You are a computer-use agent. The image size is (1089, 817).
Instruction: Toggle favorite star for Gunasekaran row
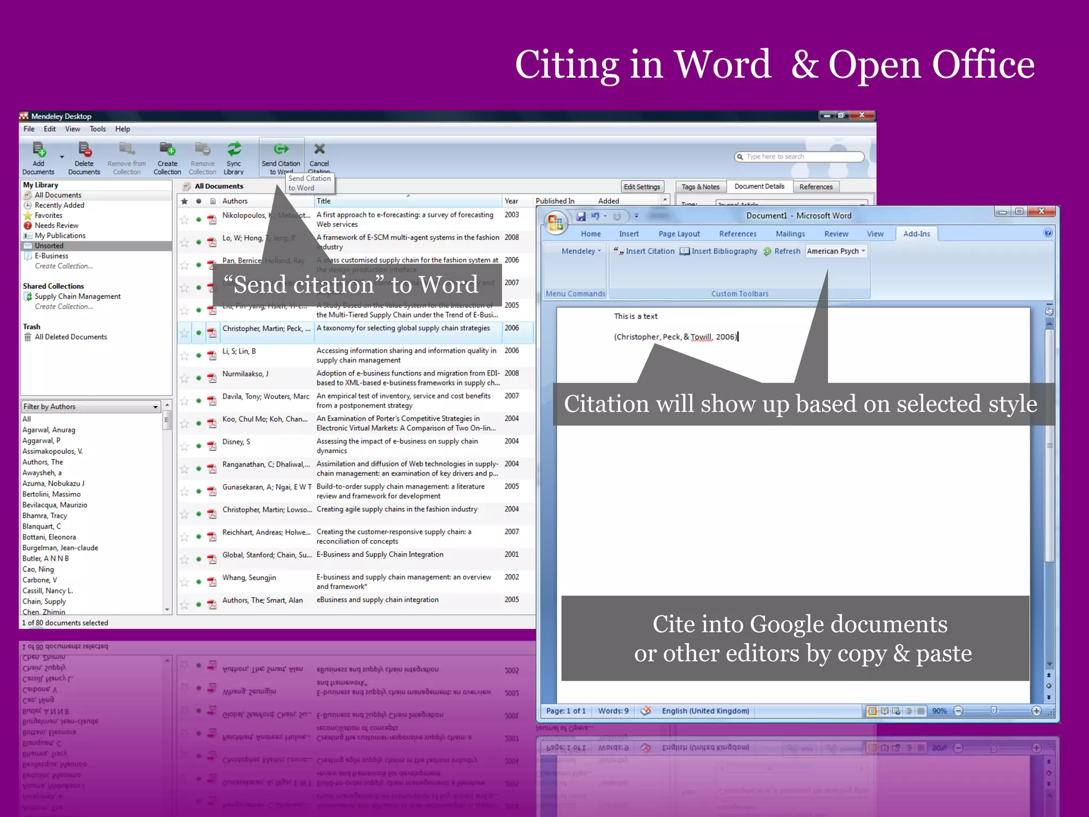pos(185,491)
